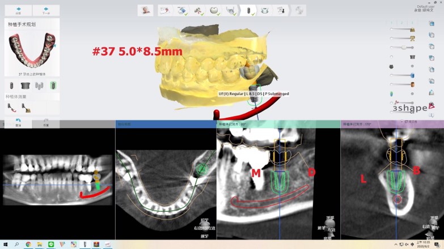Toggle visibility of the green implant object
This screenshot has height=249, width=444.
(x=391, y=93)
